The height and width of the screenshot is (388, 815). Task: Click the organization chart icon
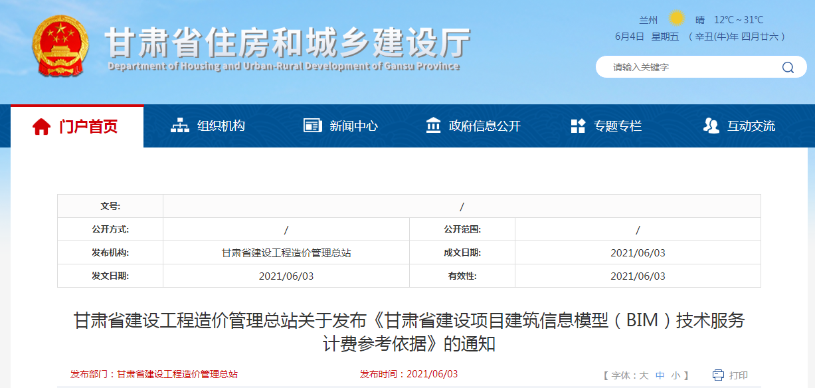180,126
